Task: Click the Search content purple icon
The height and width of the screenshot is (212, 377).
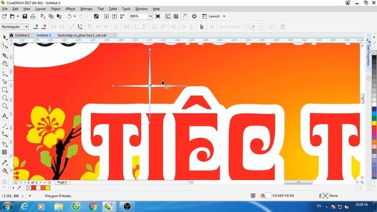Action: pyautogui.click(x=96, y=16)
